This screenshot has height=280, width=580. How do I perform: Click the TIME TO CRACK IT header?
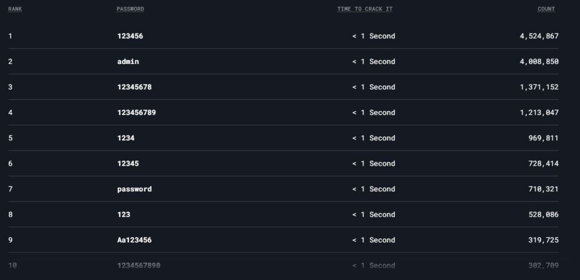click(365, 9)
